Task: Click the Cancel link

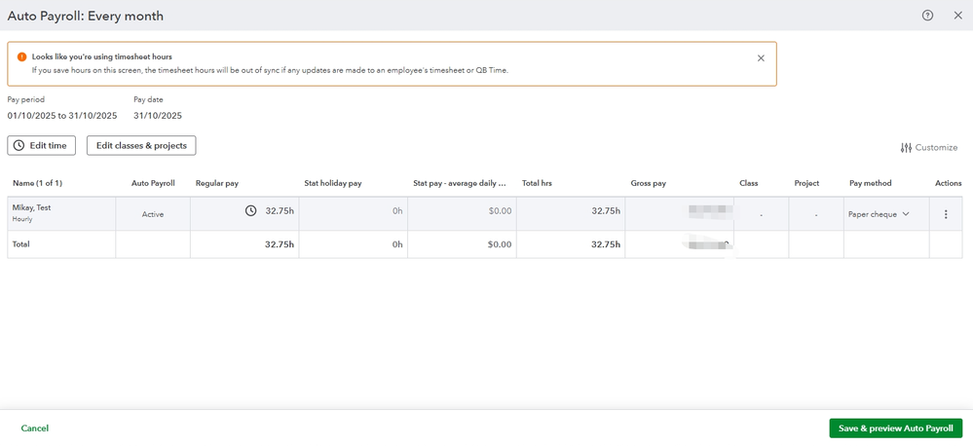Action: pos(35,428)
